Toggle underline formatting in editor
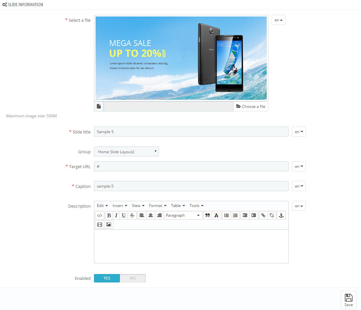This screenshot has width=361, height=310. pos(124,215)
